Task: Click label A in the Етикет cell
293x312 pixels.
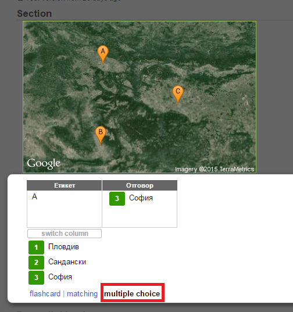Action: 34,196
